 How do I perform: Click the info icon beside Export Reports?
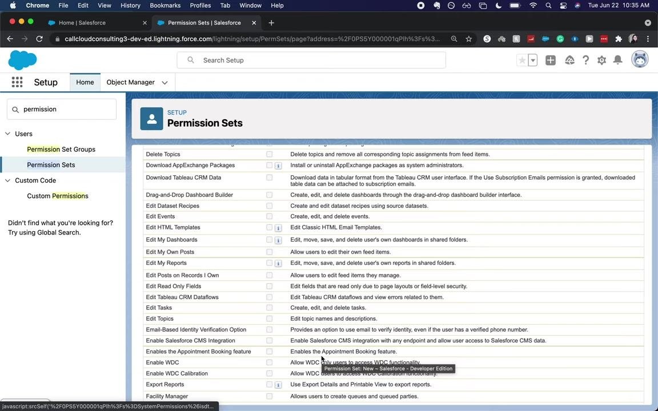coord(278,385)
